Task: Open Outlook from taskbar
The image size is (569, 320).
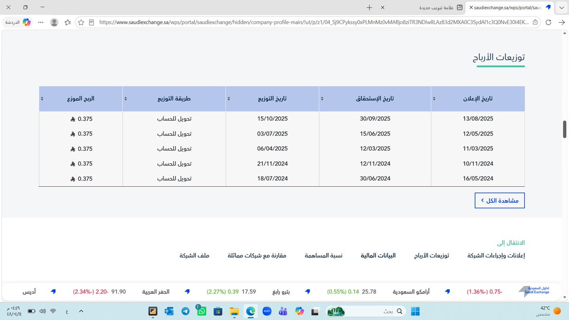Action: [169, 311]
